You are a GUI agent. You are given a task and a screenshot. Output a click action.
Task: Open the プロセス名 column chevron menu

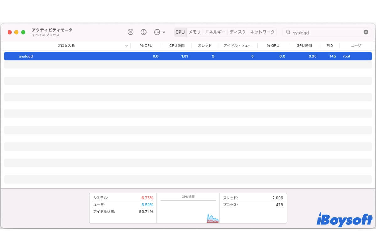pos(126,45)
